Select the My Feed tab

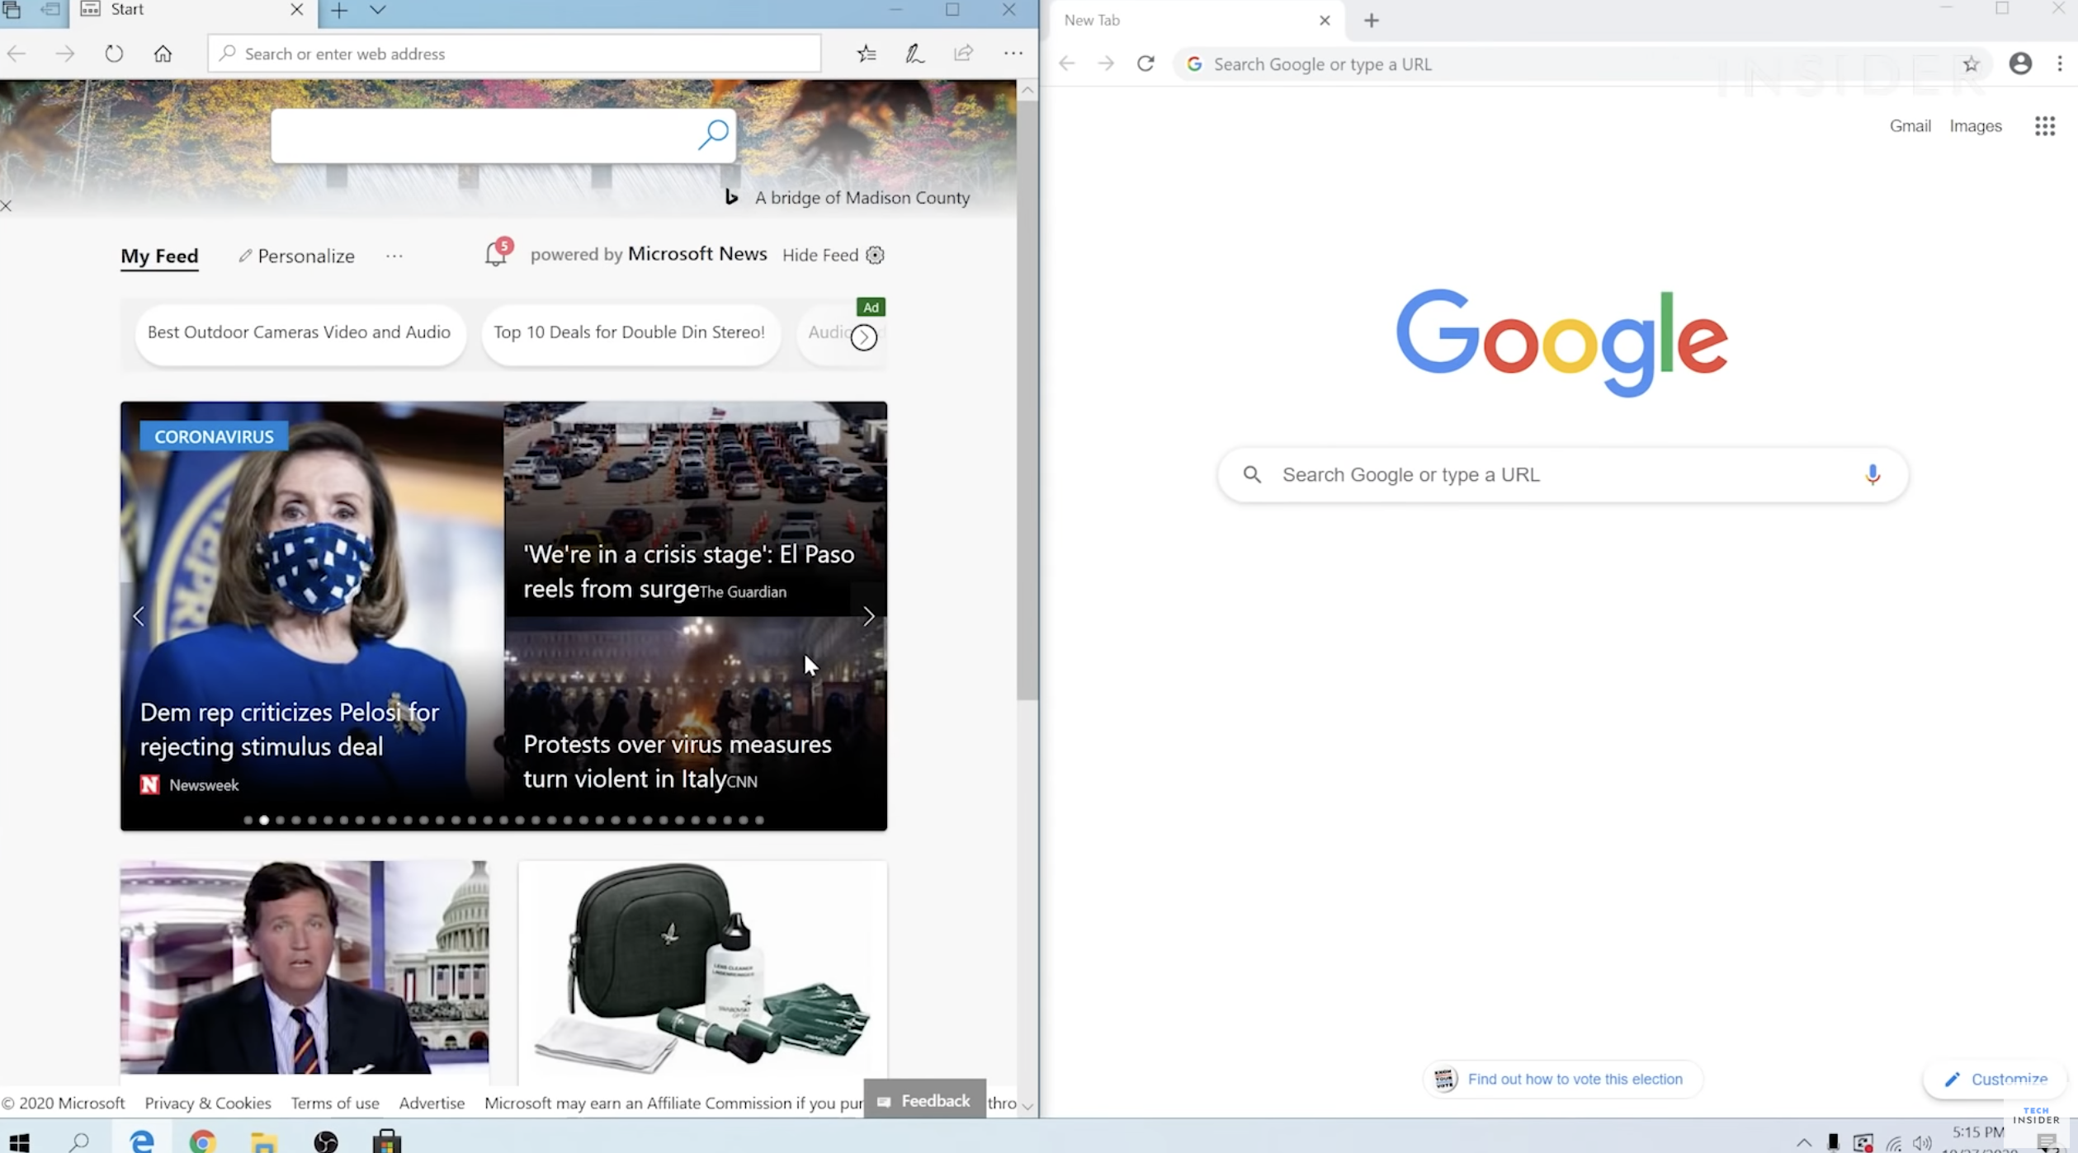(x=159, y=256)
